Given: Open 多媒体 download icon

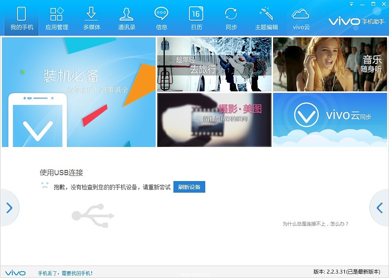Looking at the screenshot, I should [92, 19].
